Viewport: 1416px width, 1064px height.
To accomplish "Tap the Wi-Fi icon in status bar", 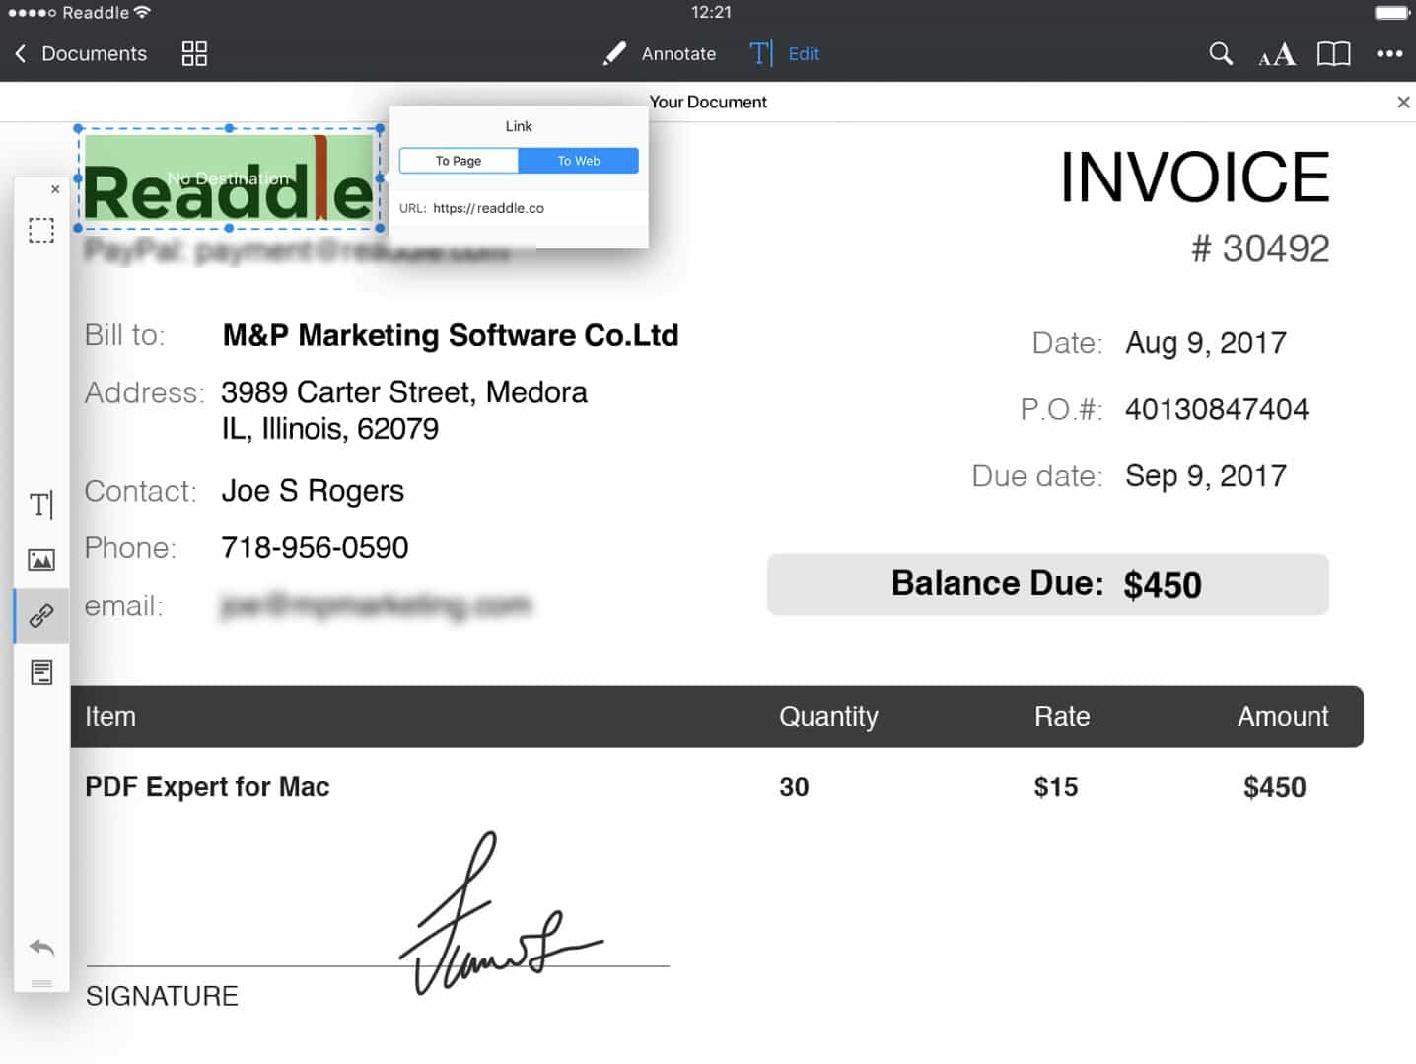I will pyautogui.click(x=143, y=12).
